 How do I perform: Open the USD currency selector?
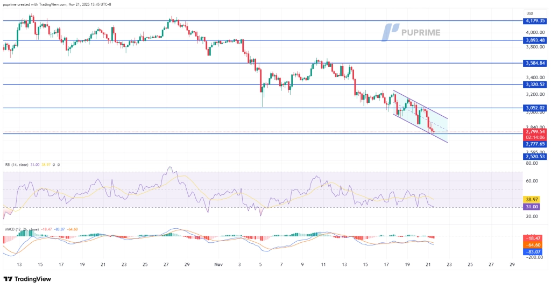click(530, 13)
